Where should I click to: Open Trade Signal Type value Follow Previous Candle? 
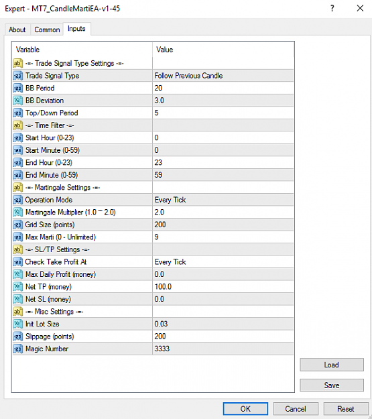coord(223,76)
